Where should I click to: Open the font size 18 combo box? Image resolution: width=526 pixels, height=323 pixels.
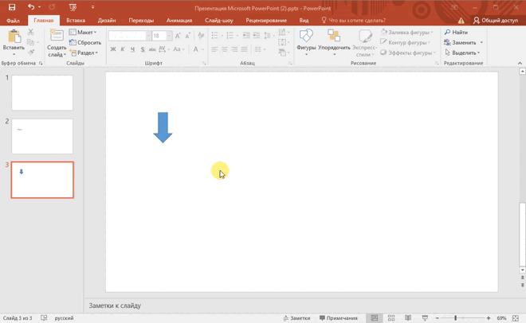pos(162,36)
